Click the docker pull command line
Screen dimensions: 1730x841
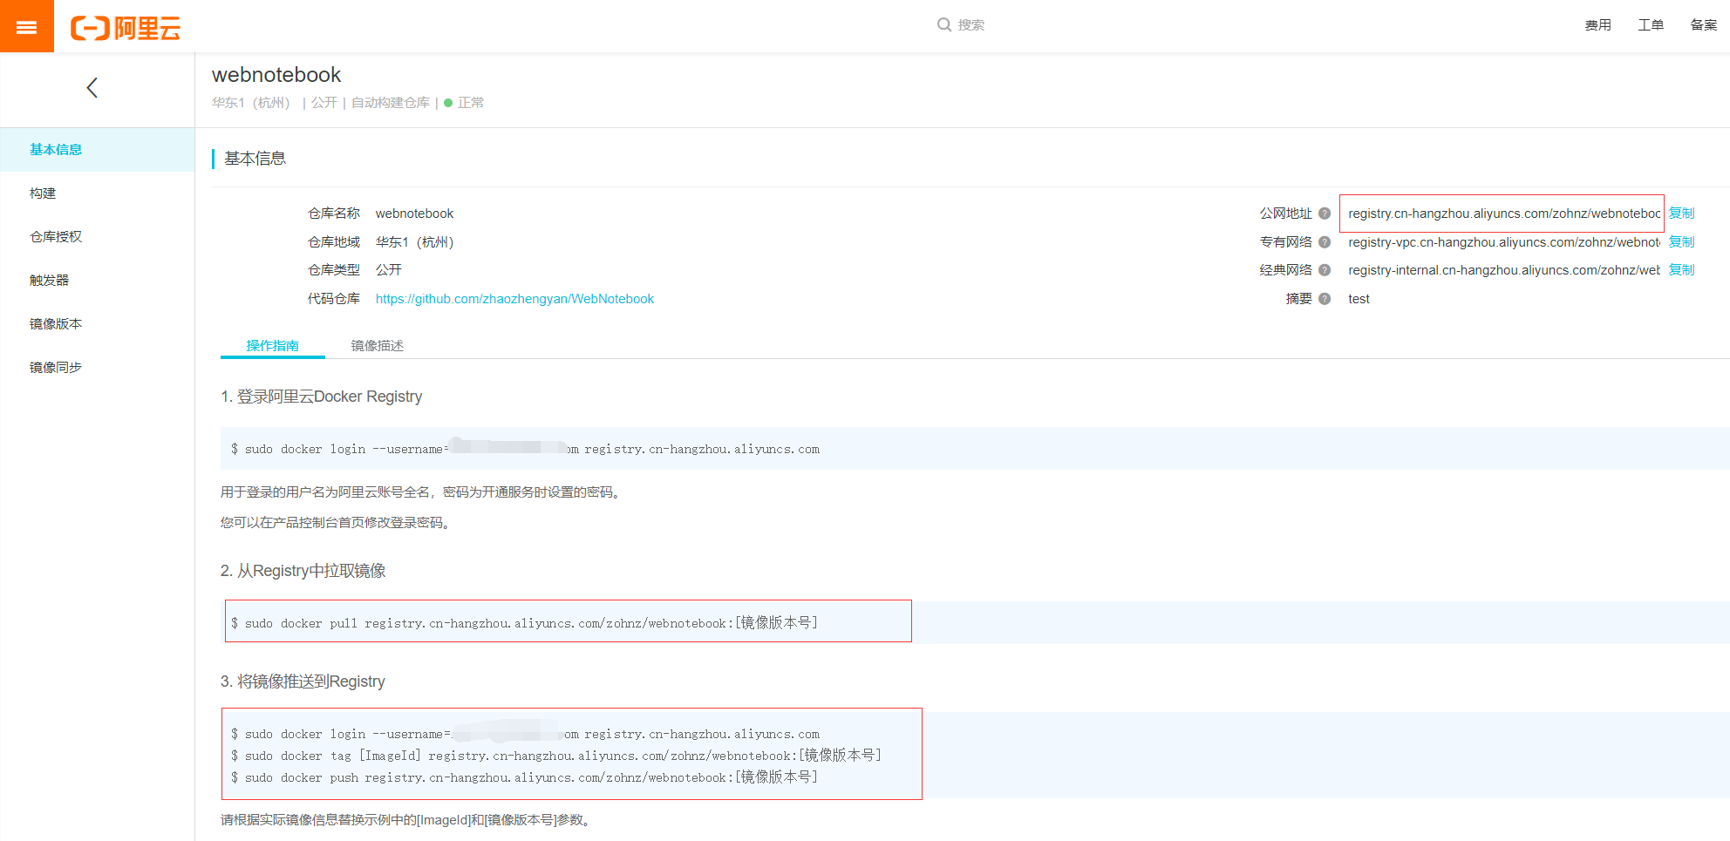pos(524,623)
